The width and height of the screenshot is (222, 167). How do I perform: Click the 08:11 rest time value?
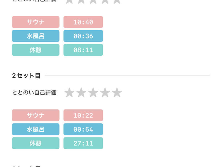pyautogui.click(x=83, y=50)
